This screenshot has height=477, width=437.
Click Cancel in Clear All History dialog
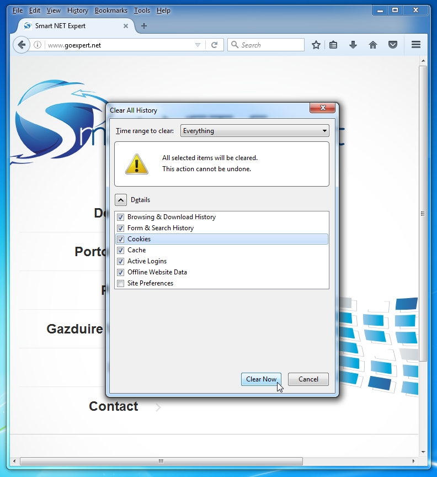tap(308, 379)
